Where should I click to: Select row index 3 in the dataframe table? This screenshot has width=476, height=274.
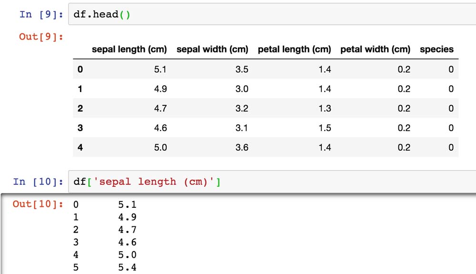click(x=80, y=128)
